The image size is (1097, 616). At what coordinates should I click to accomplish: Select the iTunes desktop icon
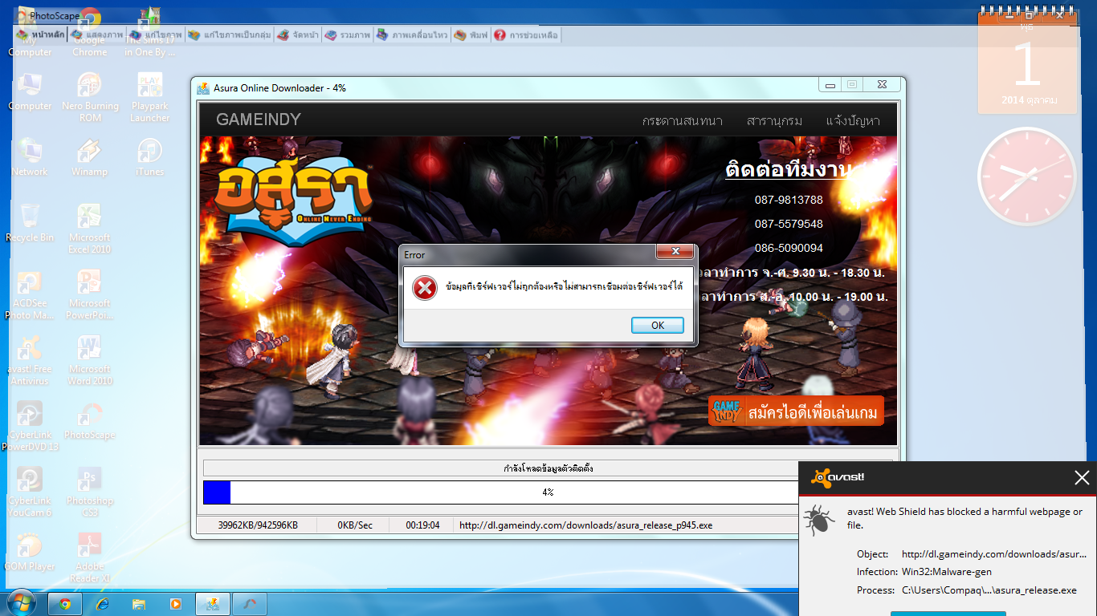(150, 157)
